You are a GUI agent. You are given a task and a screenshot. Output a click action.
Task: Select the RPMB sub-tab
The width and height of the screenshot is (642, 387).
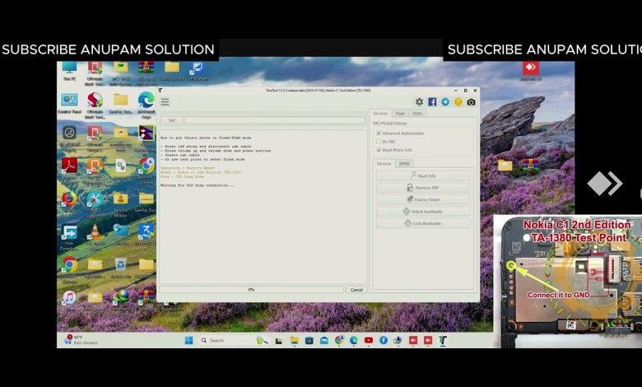[404, 163]
